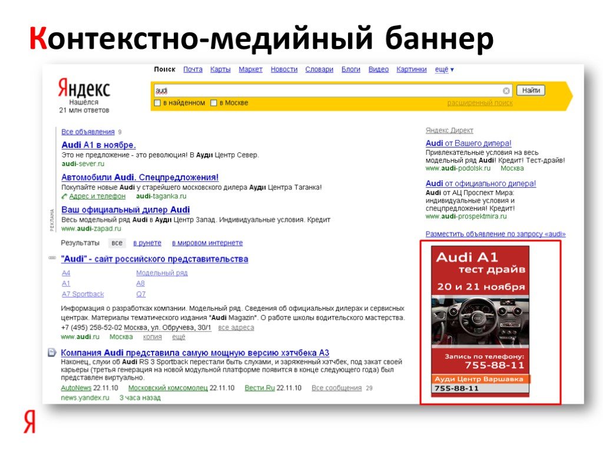The image size is (603, 452).
Task: Click the Найти search button
Action: click(531, 90)
